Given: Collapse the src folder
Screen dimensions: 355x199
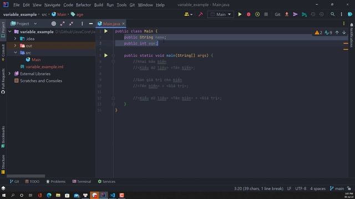Looking at the screenshot, I should click(15, 53).
